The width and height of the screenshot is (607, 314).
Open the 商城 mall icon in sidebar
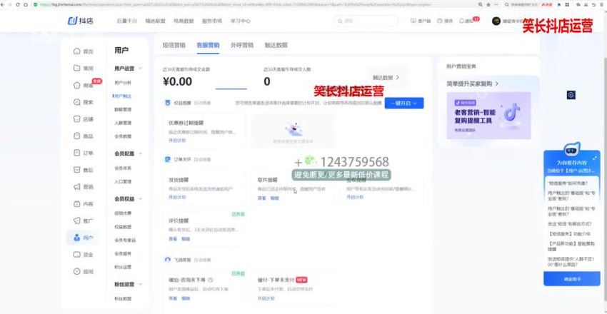[x=76, y=86]
